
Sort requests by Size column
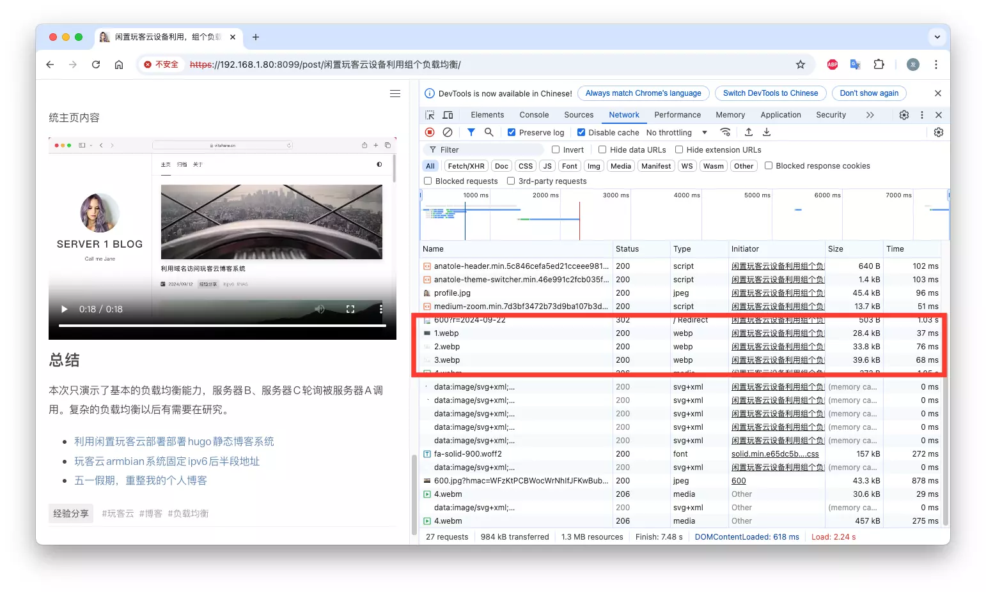(x=853, y=249)
